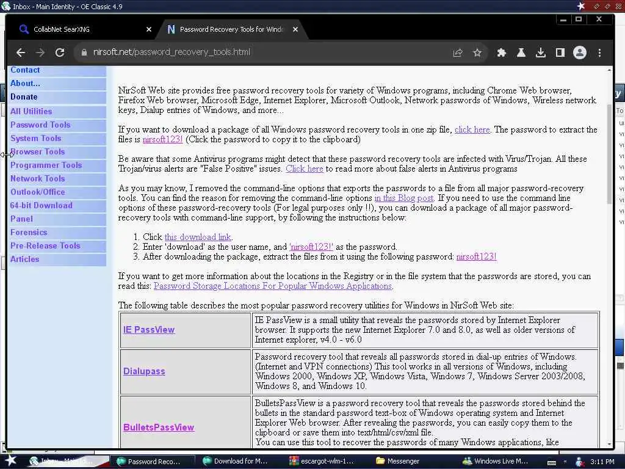Open System Tools in sidebar
625x469 pixels.
36,139
